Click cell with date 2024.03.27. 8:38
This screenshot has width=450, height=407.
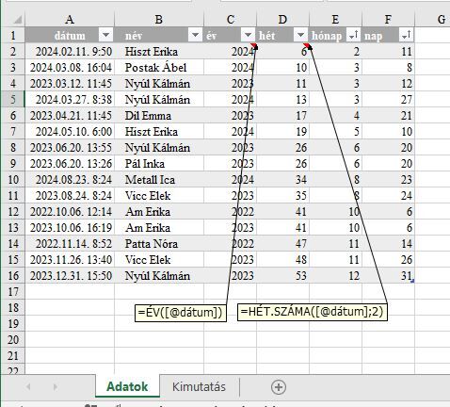(70, 99)
